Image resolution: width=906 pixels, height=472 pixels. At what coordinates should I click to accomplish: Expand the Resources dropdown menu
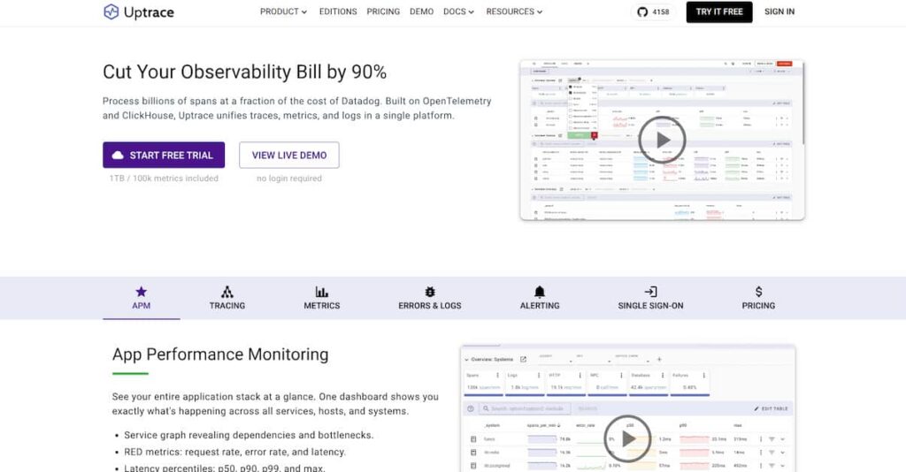point(514,11)
